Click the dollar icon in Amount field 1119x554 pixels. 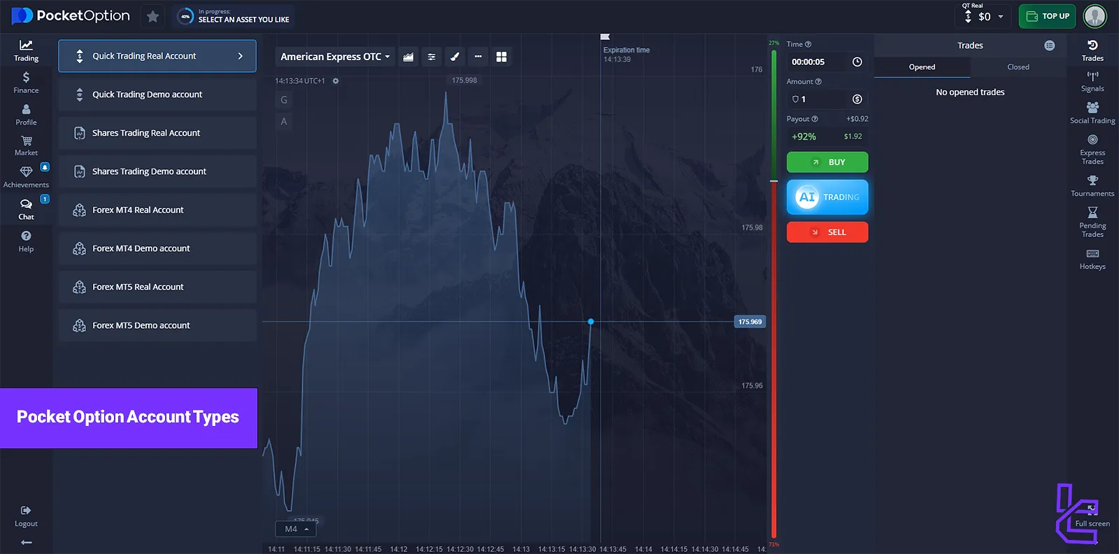coord(857,99)
